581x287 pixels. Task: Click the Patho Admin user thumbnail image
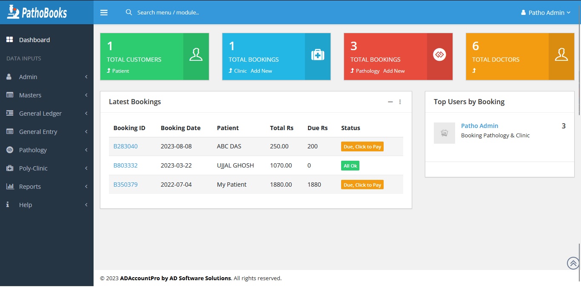(444, 133)
